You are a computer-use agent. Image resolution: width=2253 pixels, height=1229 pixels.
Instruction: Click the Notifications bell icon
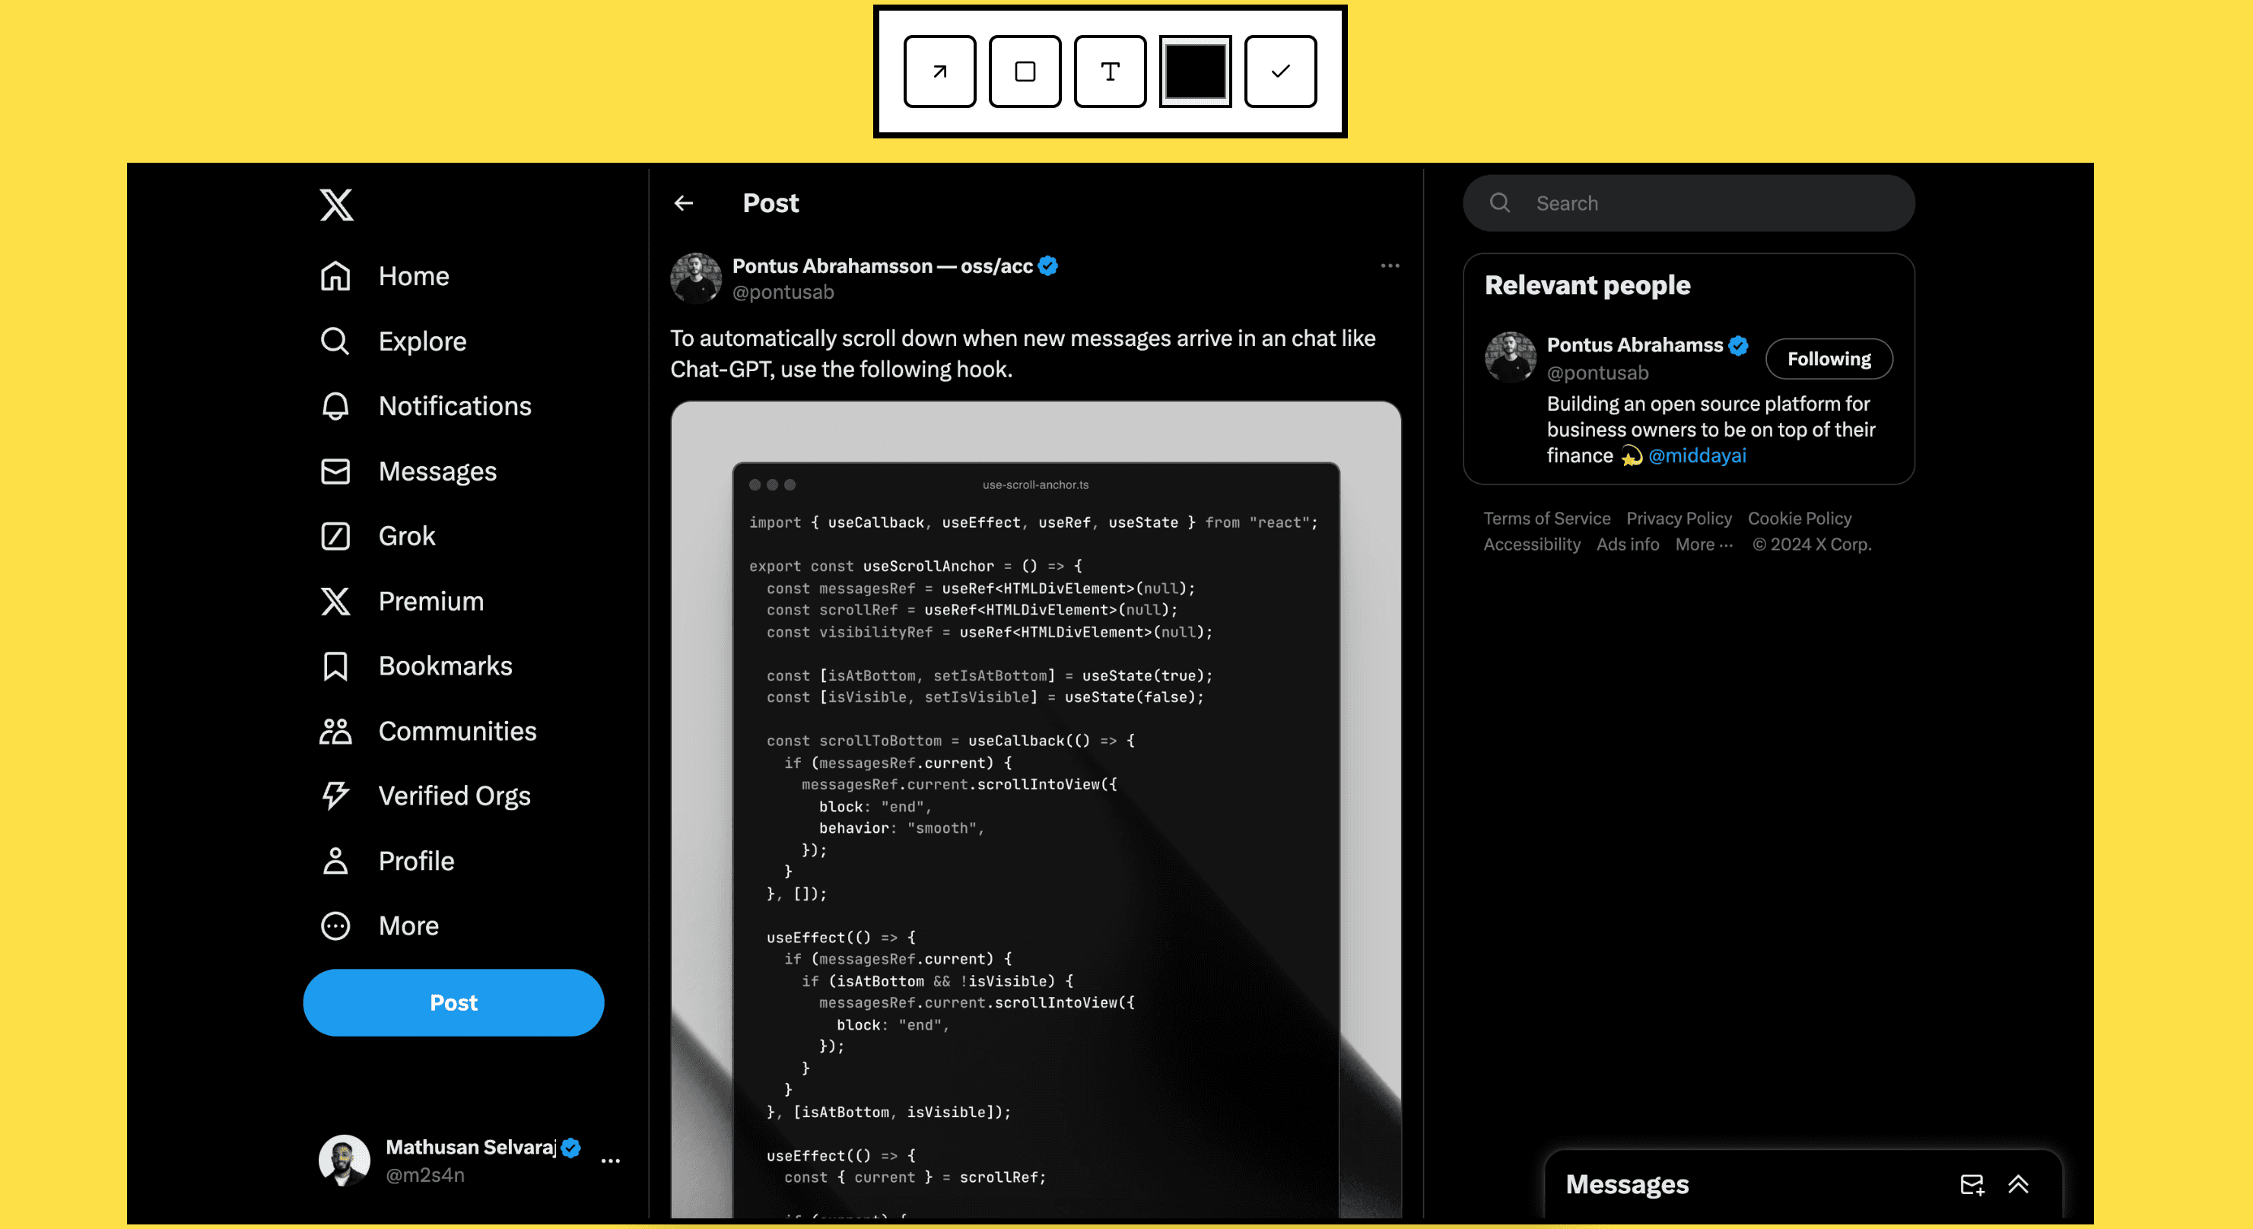[x=335, y=405]
